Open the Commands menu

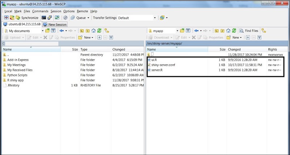(x=40, y=11)
